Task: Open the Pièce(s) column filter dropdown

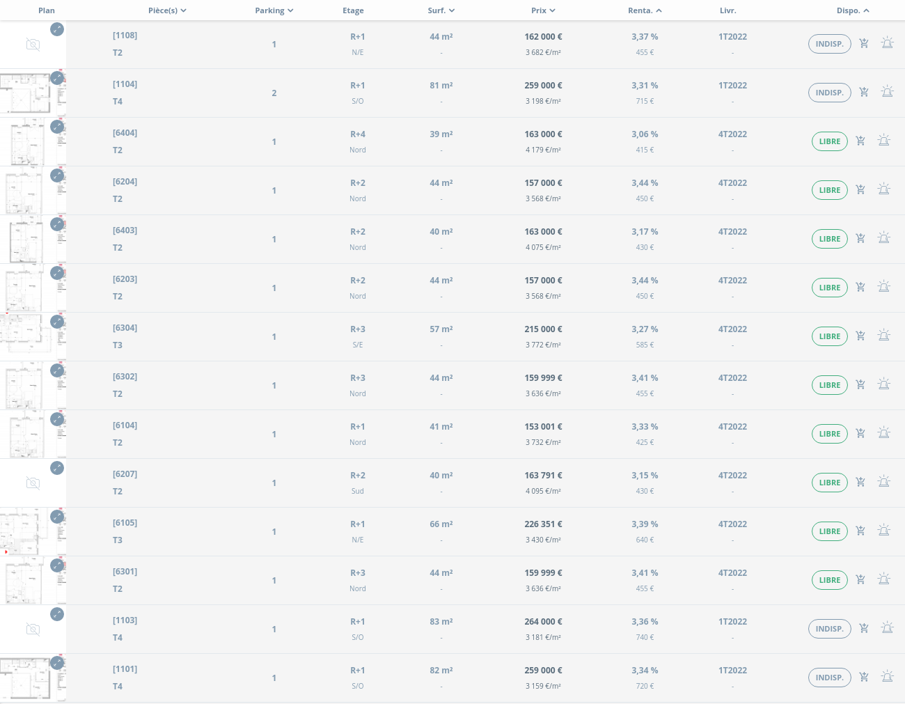Action: click(167, 10)
